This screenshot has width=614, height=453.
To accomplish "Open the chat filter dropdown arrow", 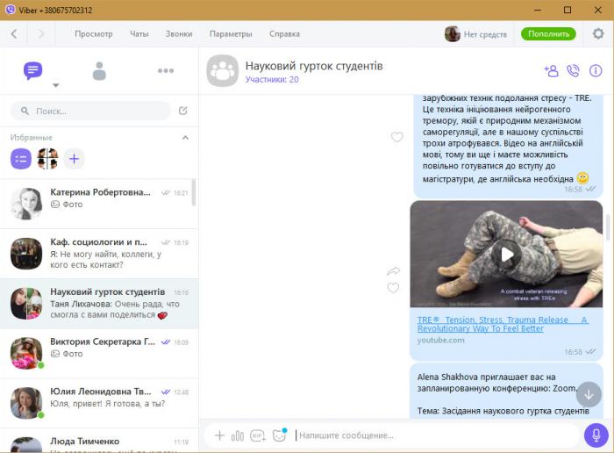I will coord(56,86).
